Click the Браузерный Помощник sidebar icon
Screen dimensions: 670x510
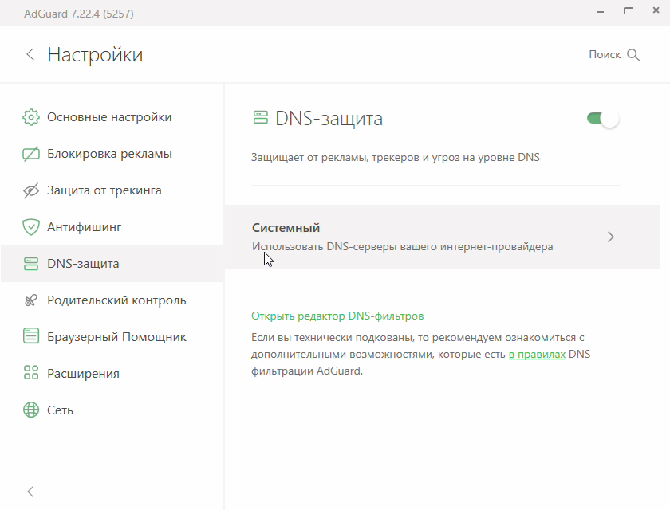coord(31,337)
